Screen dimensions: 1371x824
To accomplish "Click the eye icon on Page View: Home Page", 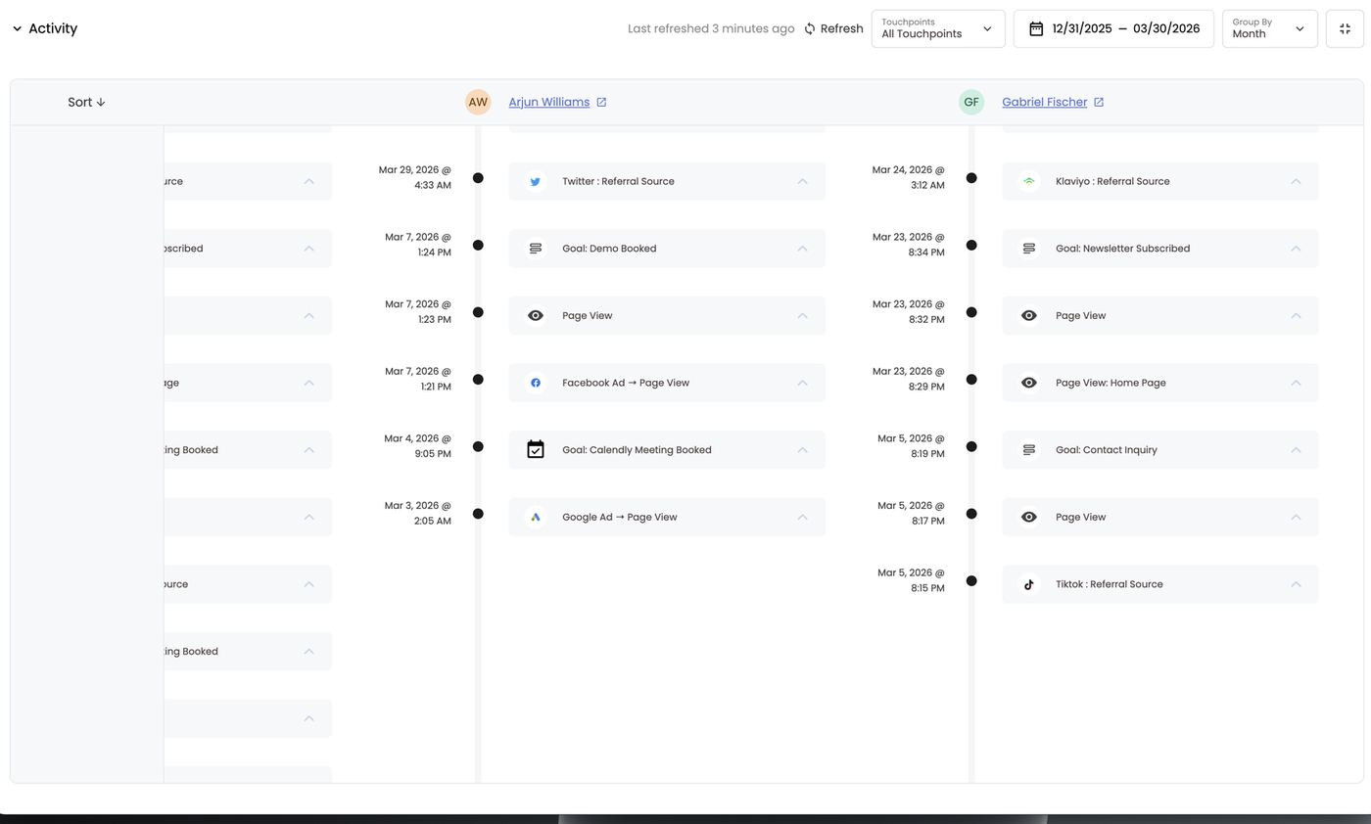I will tap(1029, 383).
